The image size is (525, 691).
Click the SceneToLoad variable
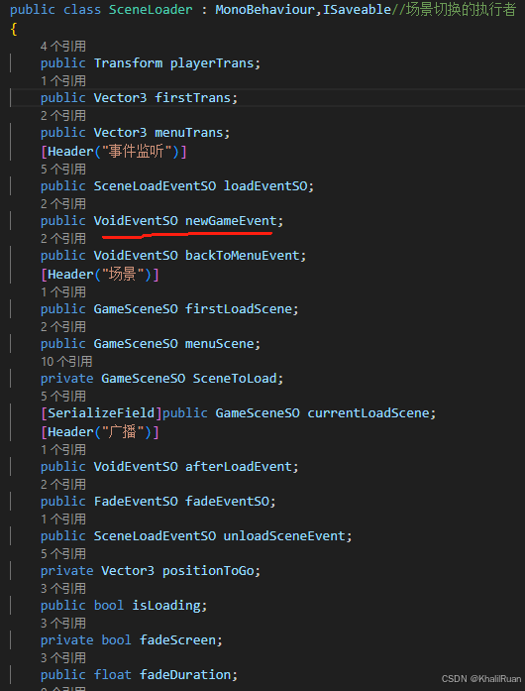pos(235,379)
